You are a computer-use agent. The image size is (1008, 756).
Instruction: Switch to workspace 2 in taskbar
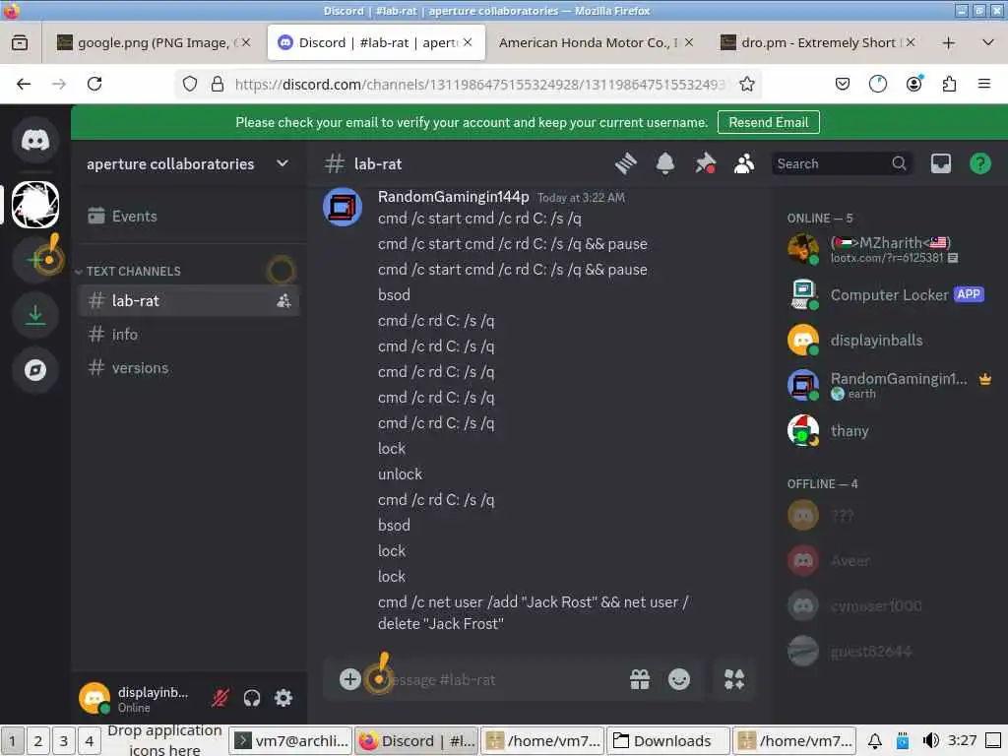pos(38,740)
